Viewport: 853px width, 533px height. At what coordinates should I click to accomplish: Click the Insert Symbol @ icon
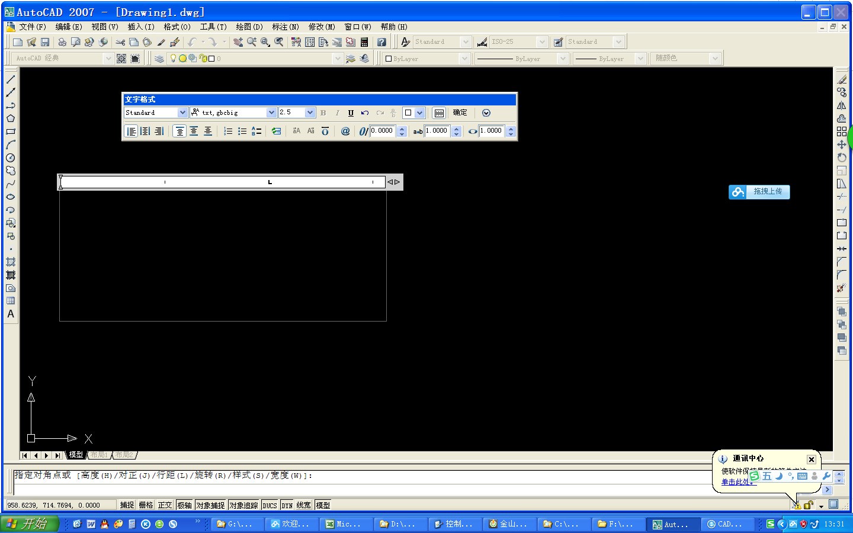tap(345, 131)
